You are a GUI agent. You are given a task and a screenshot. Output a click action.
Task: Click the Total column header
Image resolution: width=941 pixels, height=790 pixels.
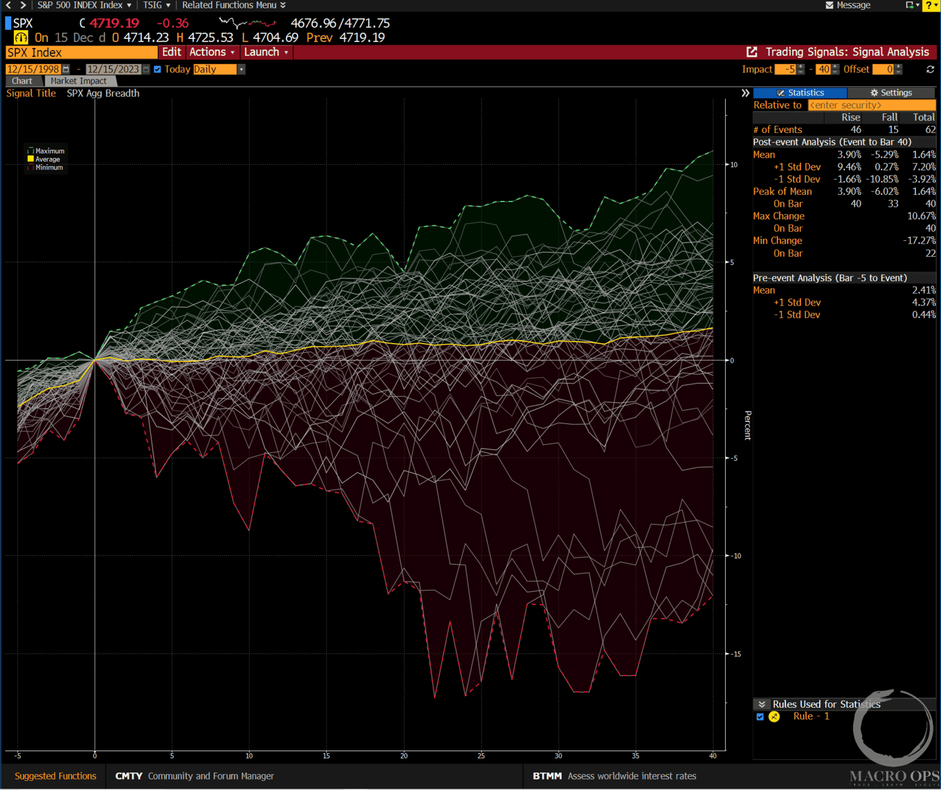click(924, 117)
